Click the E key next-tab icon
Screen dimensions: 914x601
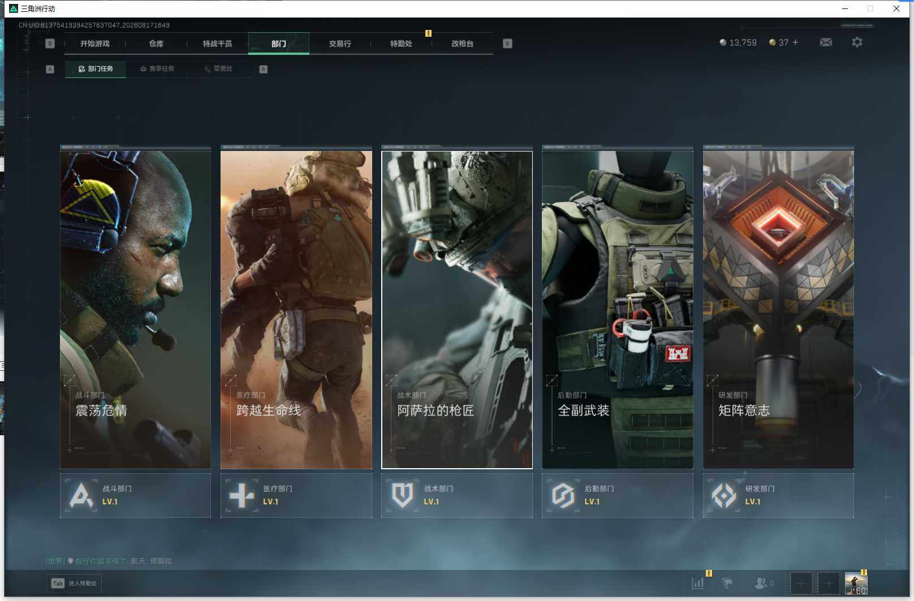pos(507,44)
